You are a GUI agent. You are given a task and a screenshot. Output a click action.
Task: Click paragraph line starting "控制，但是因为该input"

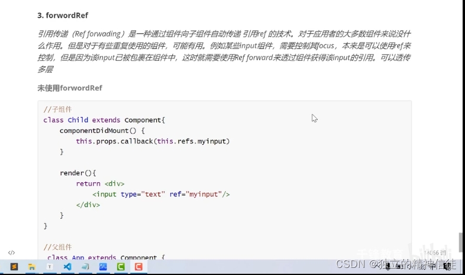[224, 57]
